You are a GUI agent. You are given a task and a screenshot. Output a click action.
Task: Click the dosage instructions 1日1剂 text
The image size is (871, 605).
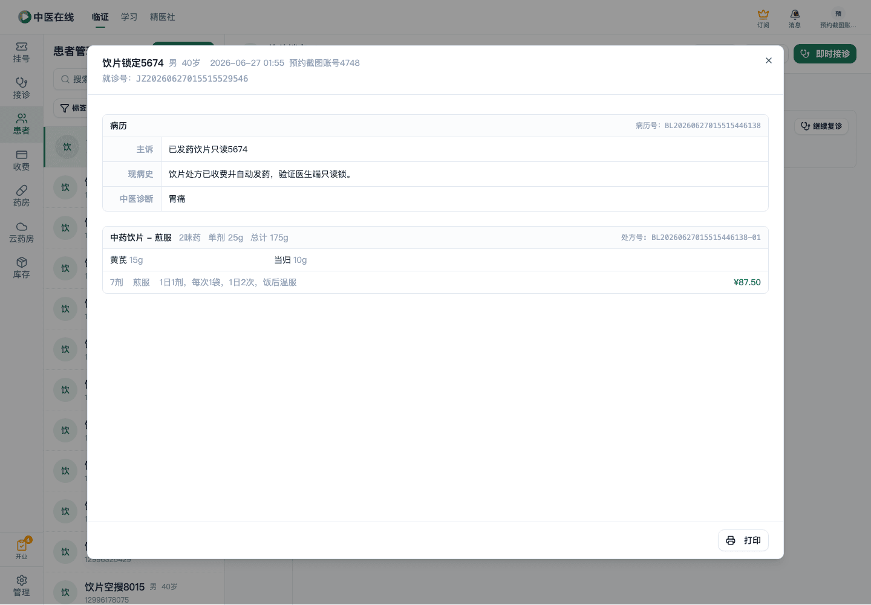pos(228,282)
